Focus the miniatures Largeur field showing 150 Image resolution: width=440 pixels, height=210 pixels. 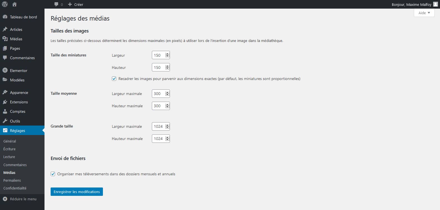coord(161,55)
